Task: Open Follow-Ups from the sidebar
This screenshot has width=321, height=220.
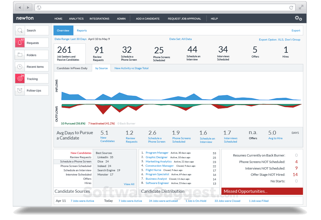Action: [x=32, y=90]
